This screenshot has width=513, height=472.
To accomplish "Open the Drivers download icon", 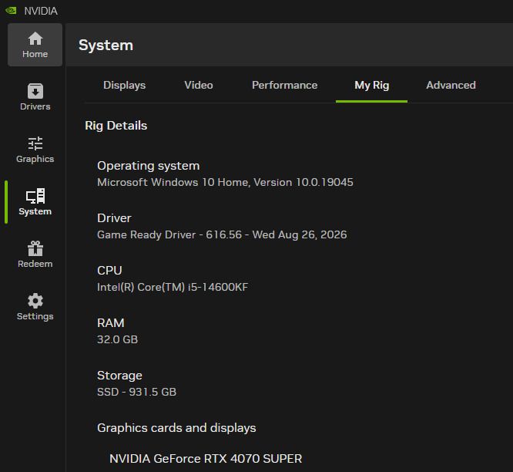I will click(35, 91).
